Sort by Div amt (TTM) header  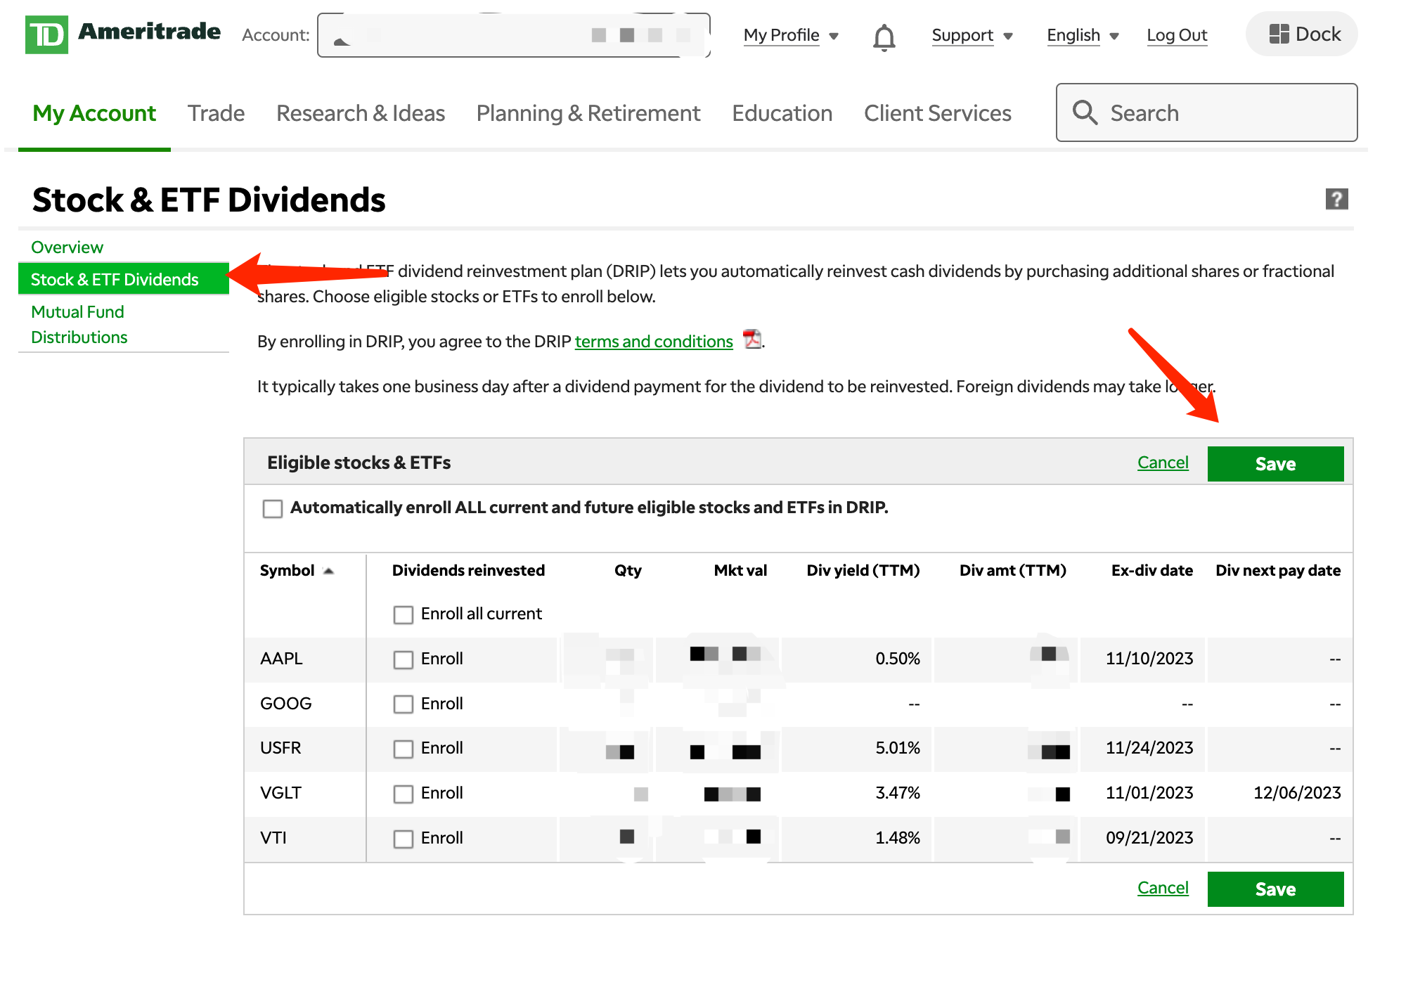[x=1013, y=571]
